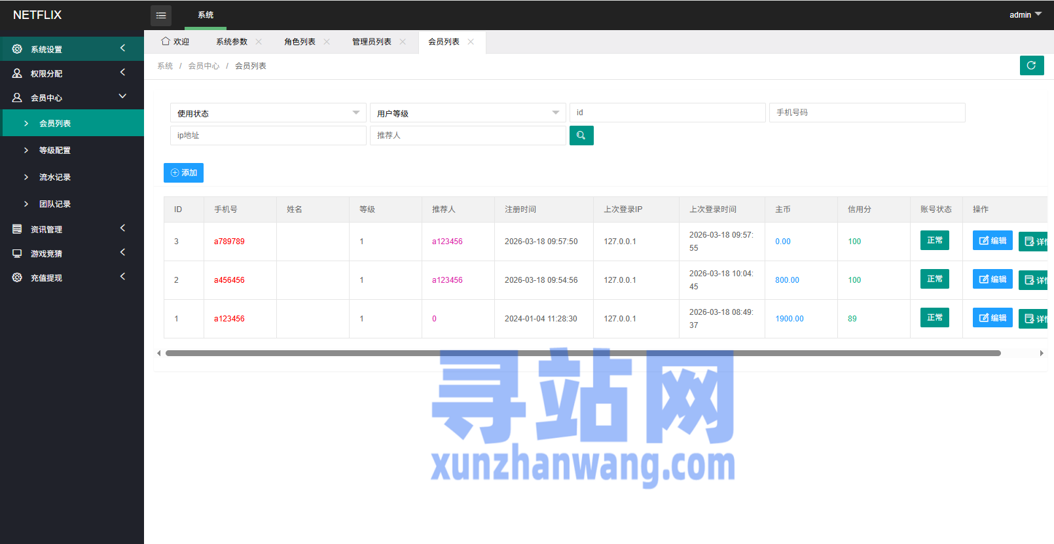Screen dimensions: 1054x544
Task: Open the admin user dropdown menu
Action: (x=1025, y=14)
